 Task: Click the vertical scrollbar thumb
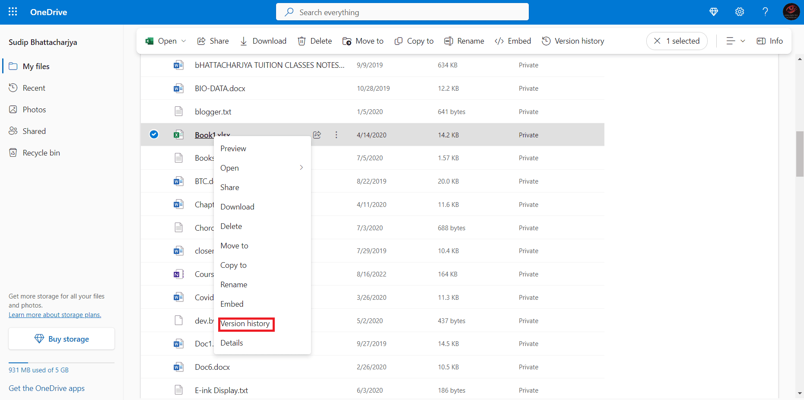[800, 154]
